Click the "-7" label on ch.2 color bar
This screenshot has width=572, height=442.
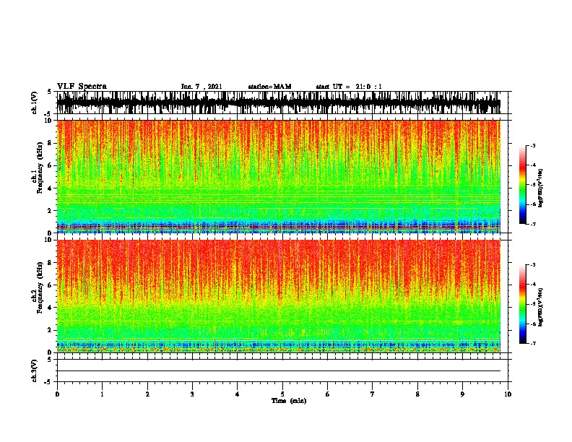pos(533,344)
